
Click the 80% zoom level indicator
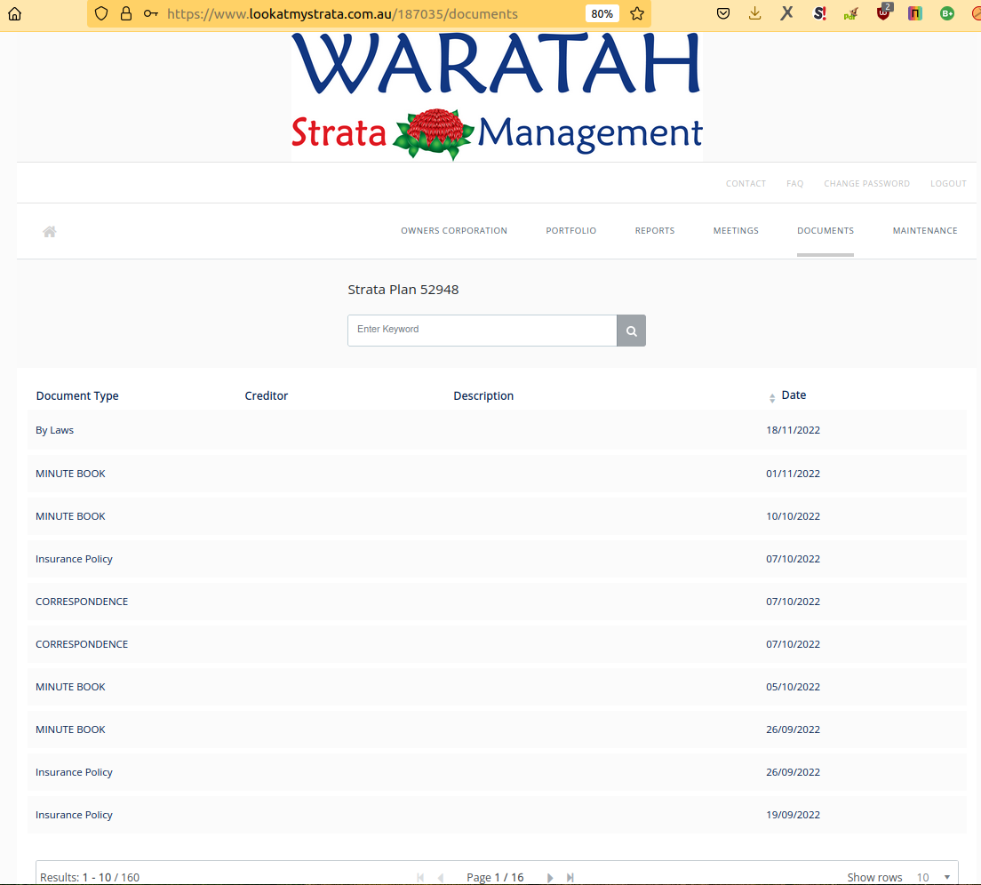(602, 13)
